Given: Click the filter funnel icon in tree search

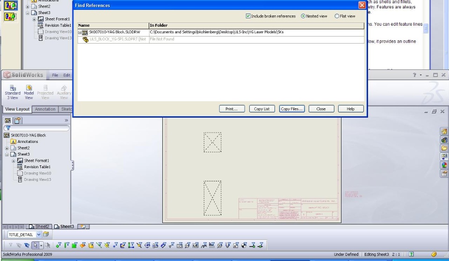Looking at the screenshot, I should click(8, 128).
